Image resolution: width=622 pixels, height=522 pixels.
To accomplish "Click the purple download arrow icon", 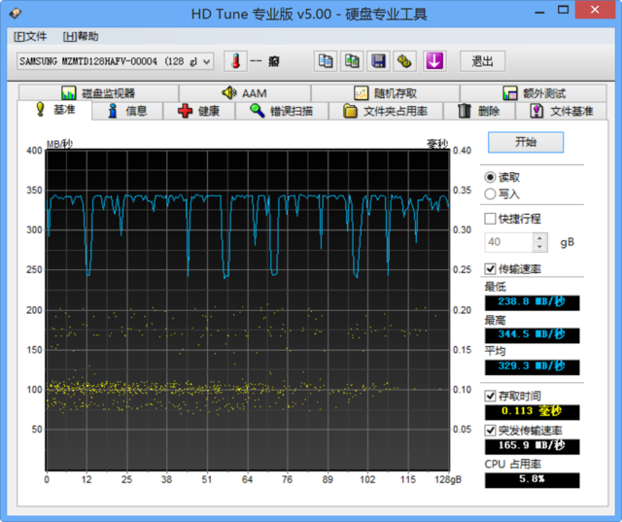I will click(434, 61).
